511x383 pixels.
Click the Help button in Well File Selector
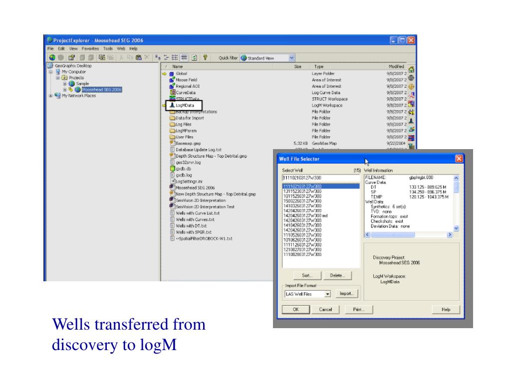[x=446, y=309]
